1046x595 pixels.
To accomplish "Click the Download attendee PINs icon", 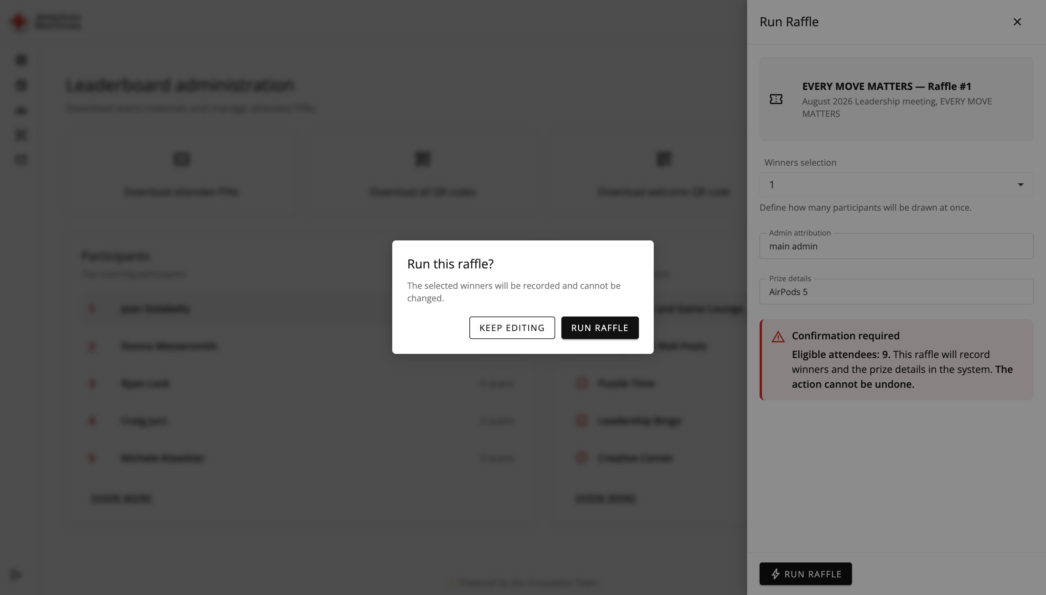I will coord(181,158).
